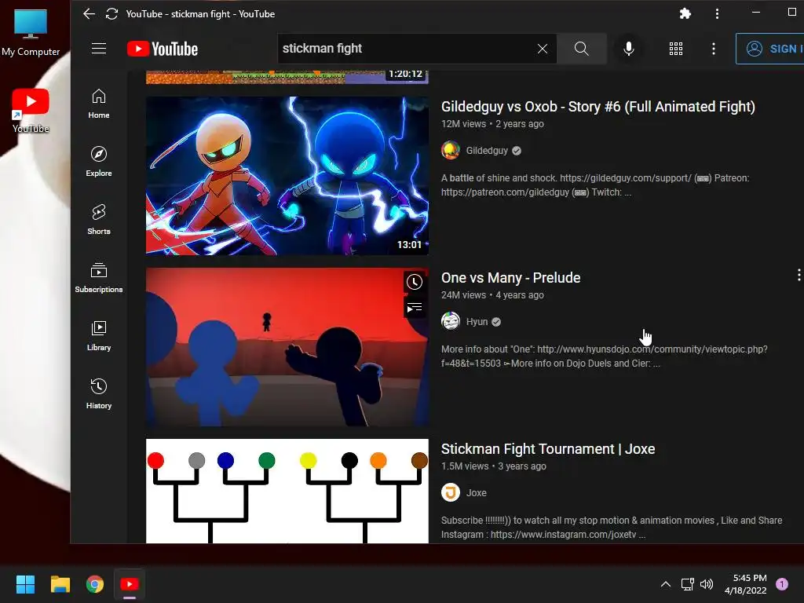Select the YouTube desktop shortcut

click(x=31, y=111)
